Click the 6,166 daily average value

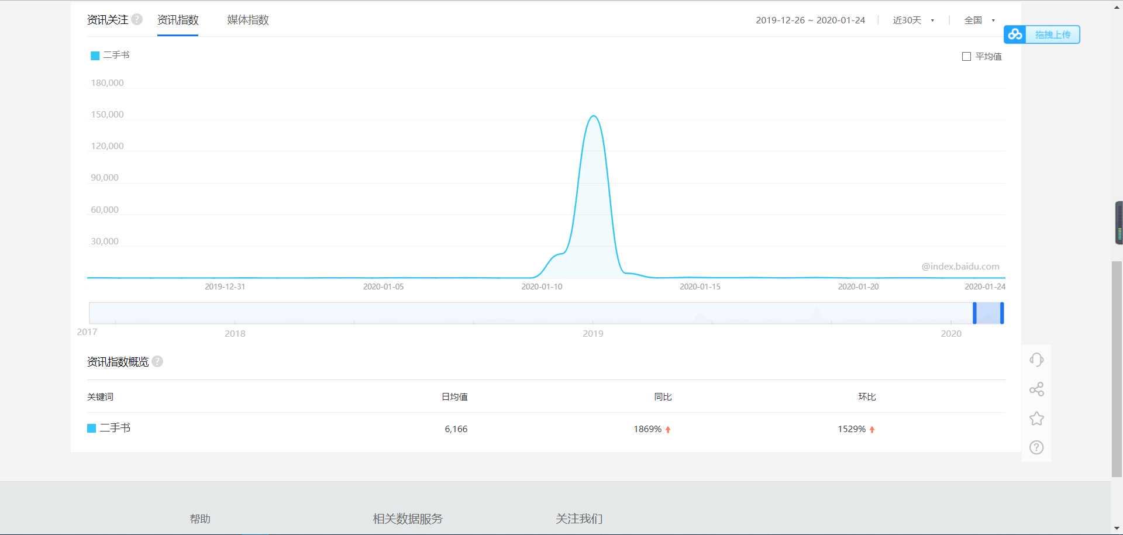(x=456, y=429)
